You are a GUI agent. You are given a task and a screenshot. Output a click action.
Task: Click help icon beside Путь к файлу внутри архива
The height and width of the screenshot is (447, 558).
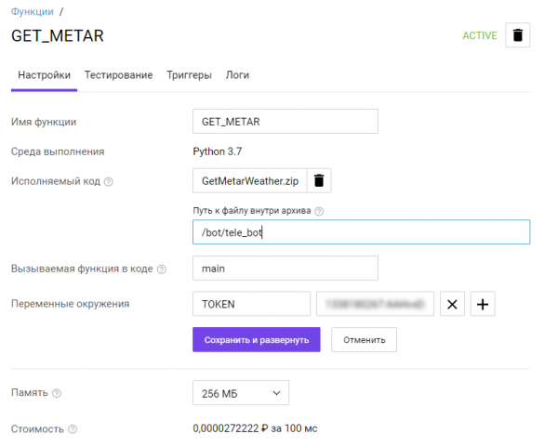319,211
